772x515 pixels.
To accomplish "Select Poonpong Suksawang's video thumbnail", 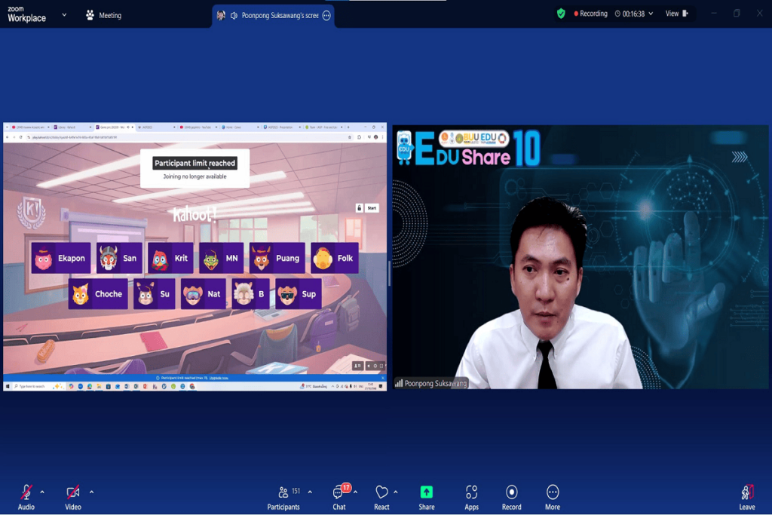I will point(580,256).
